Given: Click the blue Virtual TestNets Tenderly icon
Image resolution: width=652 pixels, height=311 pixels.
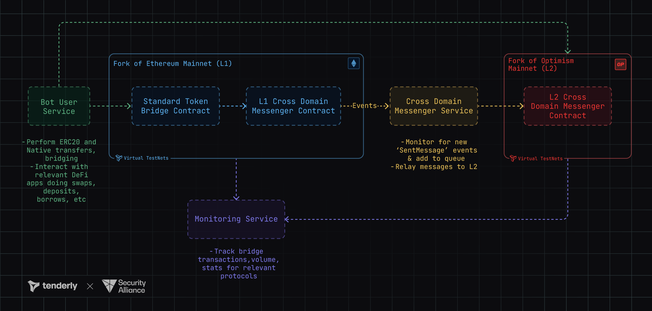Looking at the screenshot, I should (x=119, y=158).
